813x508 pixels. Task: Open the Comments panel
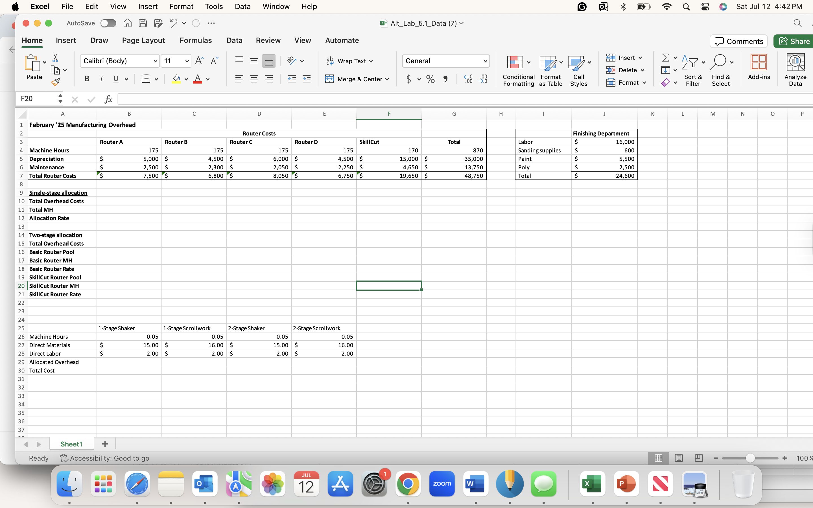[738, 41]
